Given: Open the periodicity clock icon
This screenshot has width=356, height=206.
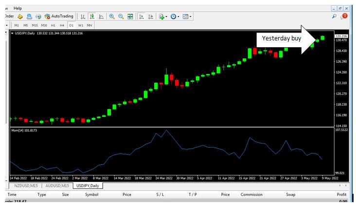Looking at the screenshot, I should [x=173, y=17].
